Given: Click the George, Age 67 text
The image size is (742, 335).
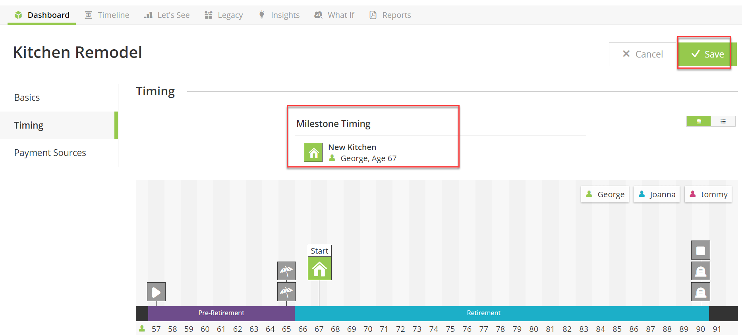Looking at the screenshot, I should pos(369,158).
